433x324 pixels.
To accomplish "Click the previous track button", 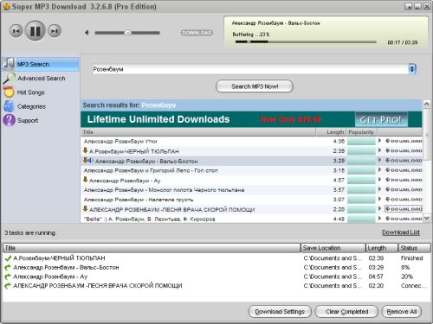I will tap(16, 31).
